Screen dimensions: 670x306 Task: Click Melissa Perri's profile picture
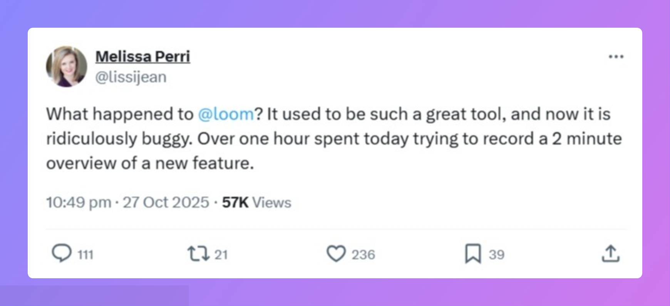[67, 67]
